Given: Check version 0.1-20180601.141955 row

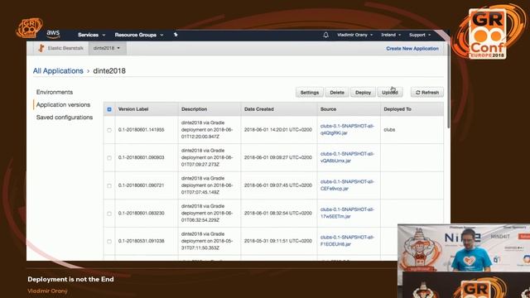Looking at the screenshot, I should (109, 130).
